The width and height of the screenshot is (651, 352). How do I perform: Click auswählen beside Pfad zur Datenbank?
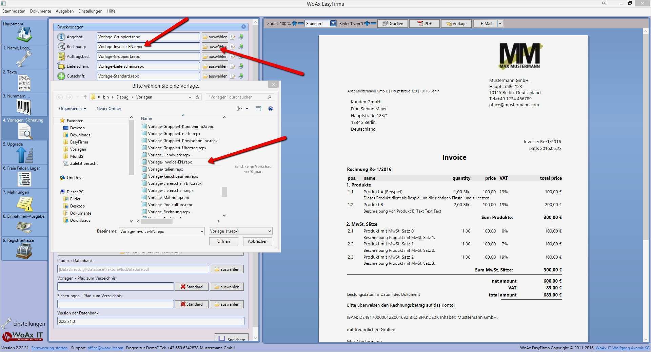click(x=227, y=269)
